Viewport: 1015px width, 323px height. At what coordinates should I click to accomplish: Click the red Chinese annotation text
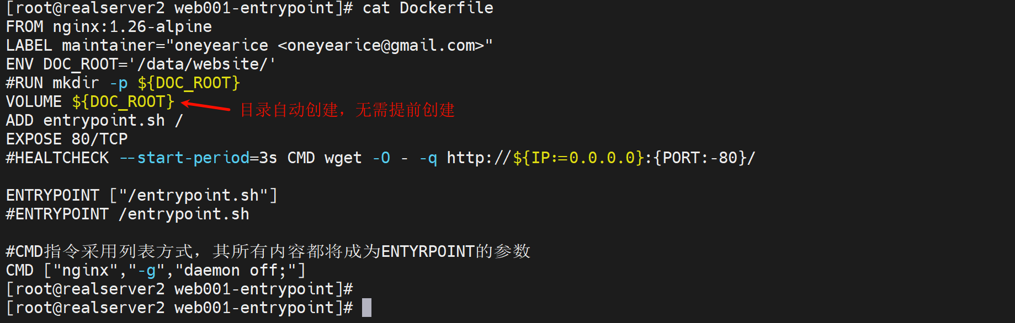point(348,110)
